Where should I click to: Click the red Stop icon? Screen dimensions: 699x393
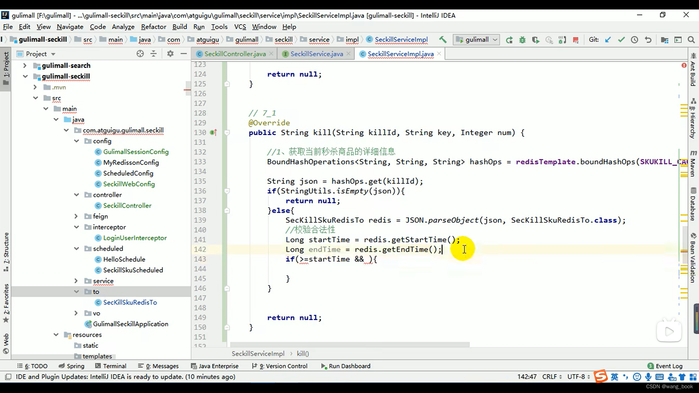576,40
